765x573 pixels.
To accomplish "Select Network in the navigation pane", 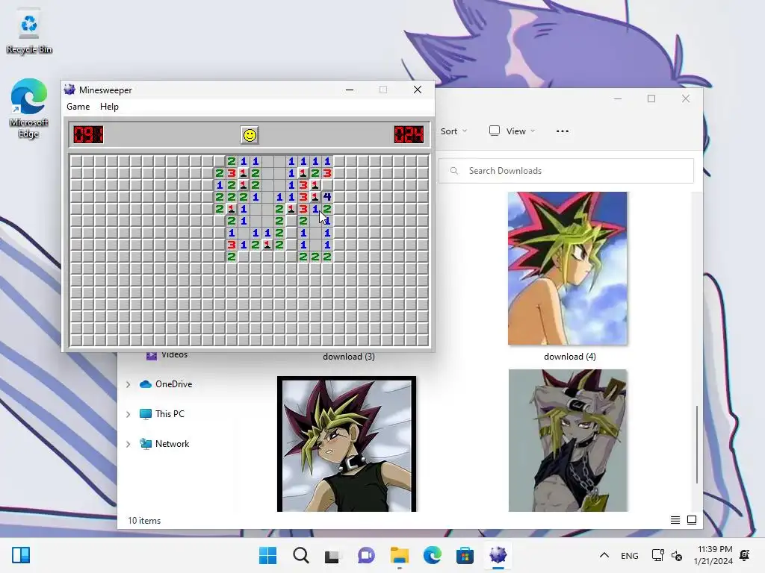I will [164, 444].
